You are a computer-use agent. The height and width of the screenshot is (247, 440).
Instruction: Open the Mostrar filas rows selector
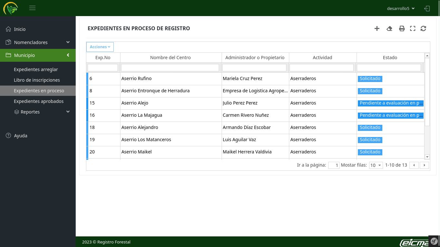click(x=376, y=165)
